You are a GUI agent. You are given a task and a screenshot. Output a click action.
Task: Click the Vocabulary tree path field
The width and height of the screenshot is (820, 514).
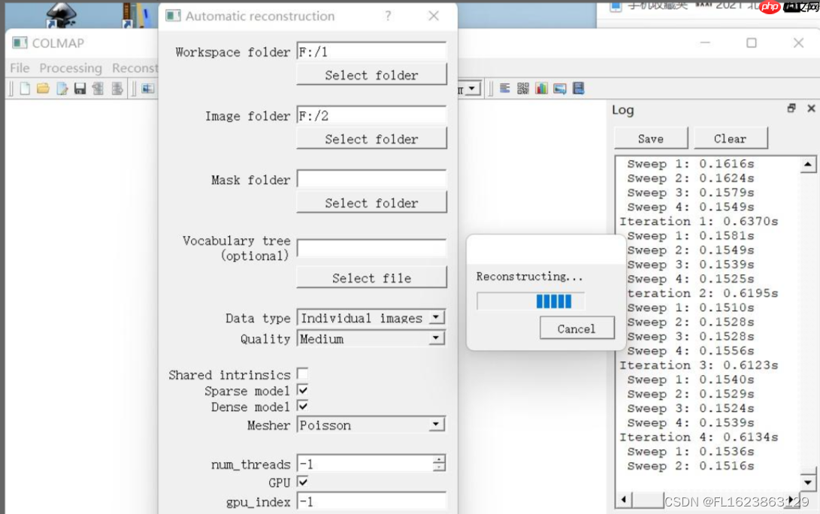tap(371, 248)
